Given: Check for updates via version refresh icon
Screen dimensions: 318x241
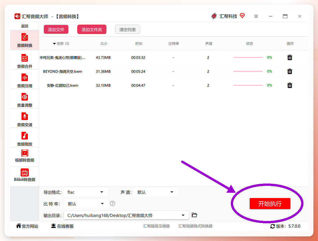Looking at the screenshot, I should click(273, 226).
